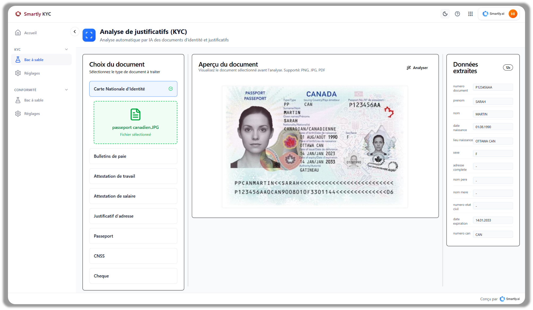Collapse the CONFORMITÉ section chevron
The height and width of the screenshot is (310, 533).
click(66, 90)
